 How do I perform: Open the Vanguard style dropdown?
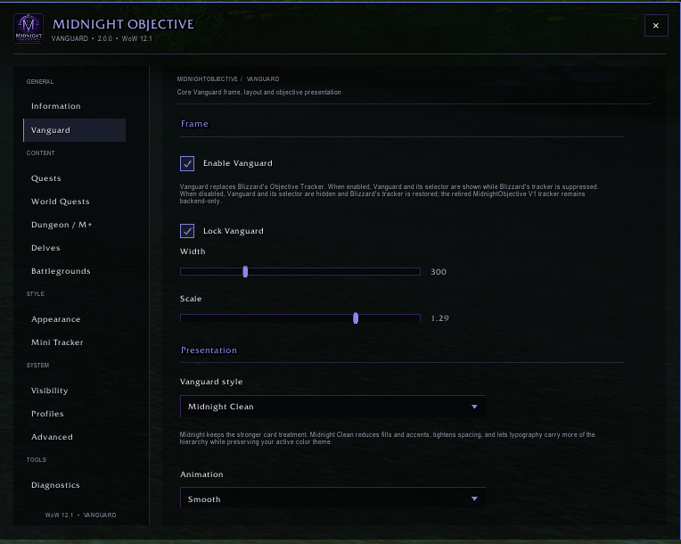pos(332,407)
